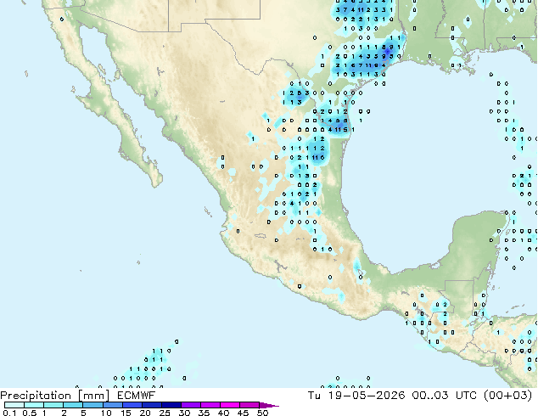Click the 25–30 mm dark navy legend swatch

point(171,405)
